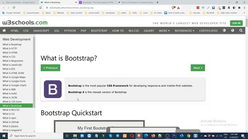Open the globe translate icon in navbar
This screenshot has height=139, width=248.
click(232, 31)
